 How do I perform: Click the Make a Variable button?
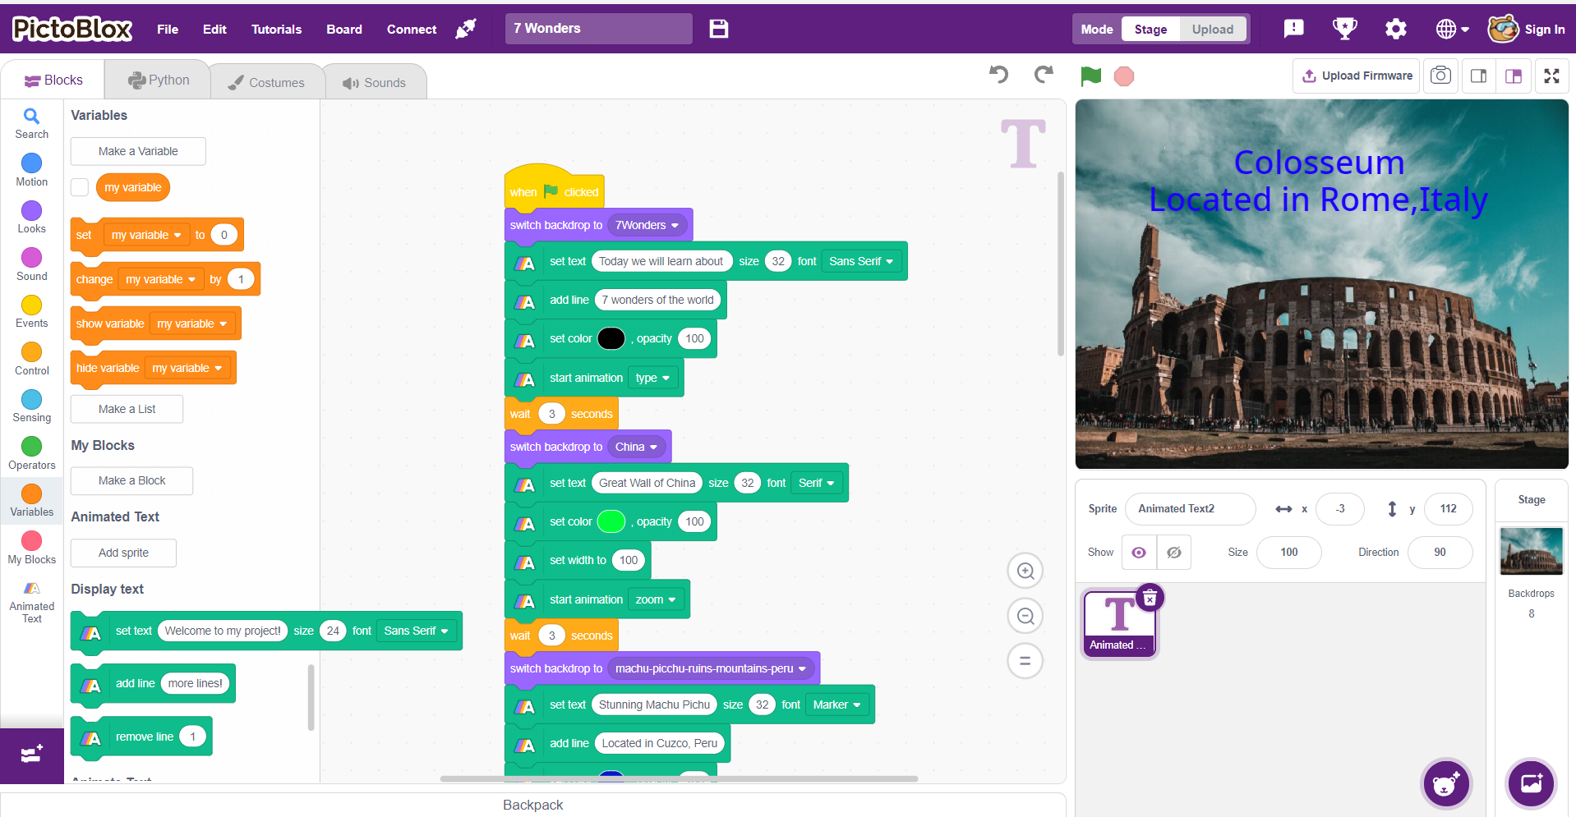(138, 151)
